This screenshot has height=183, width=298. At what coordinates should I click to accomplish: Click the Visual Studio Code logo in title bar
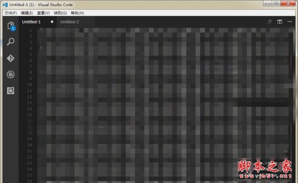tap(5, 5)
